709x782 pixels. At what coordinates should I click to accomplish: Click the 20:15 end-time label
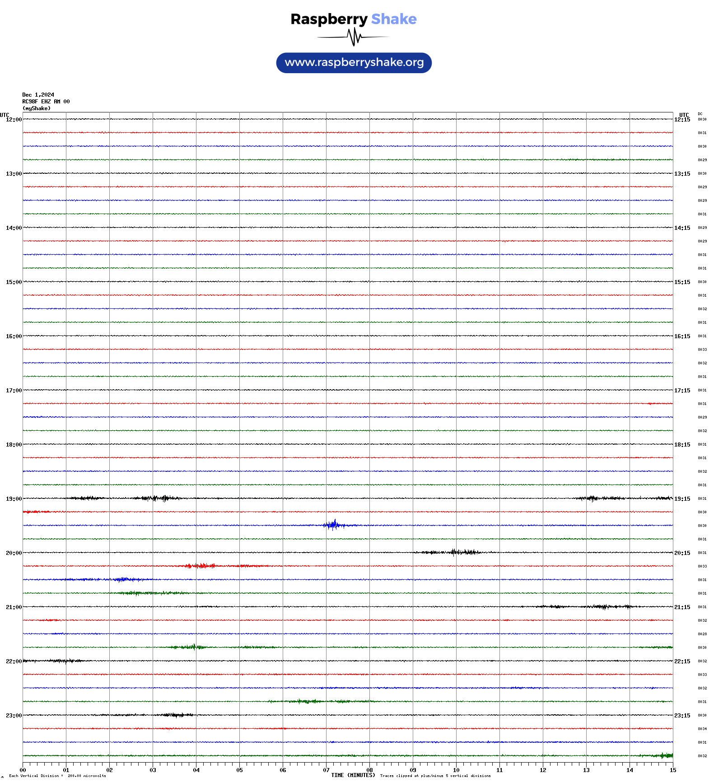(x=682, y=553)
